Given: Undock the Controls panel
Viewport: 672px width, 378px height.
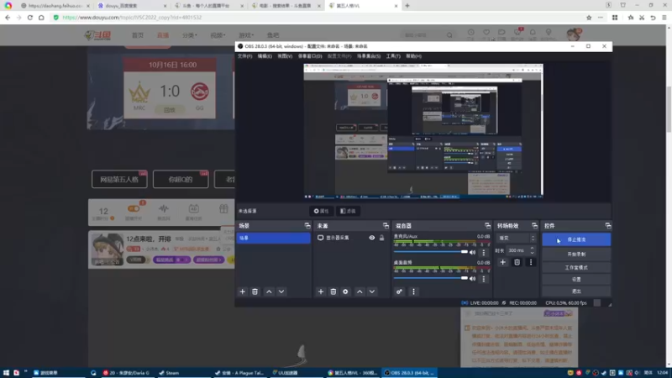Looking at the screenshot, I should (607, 225).
